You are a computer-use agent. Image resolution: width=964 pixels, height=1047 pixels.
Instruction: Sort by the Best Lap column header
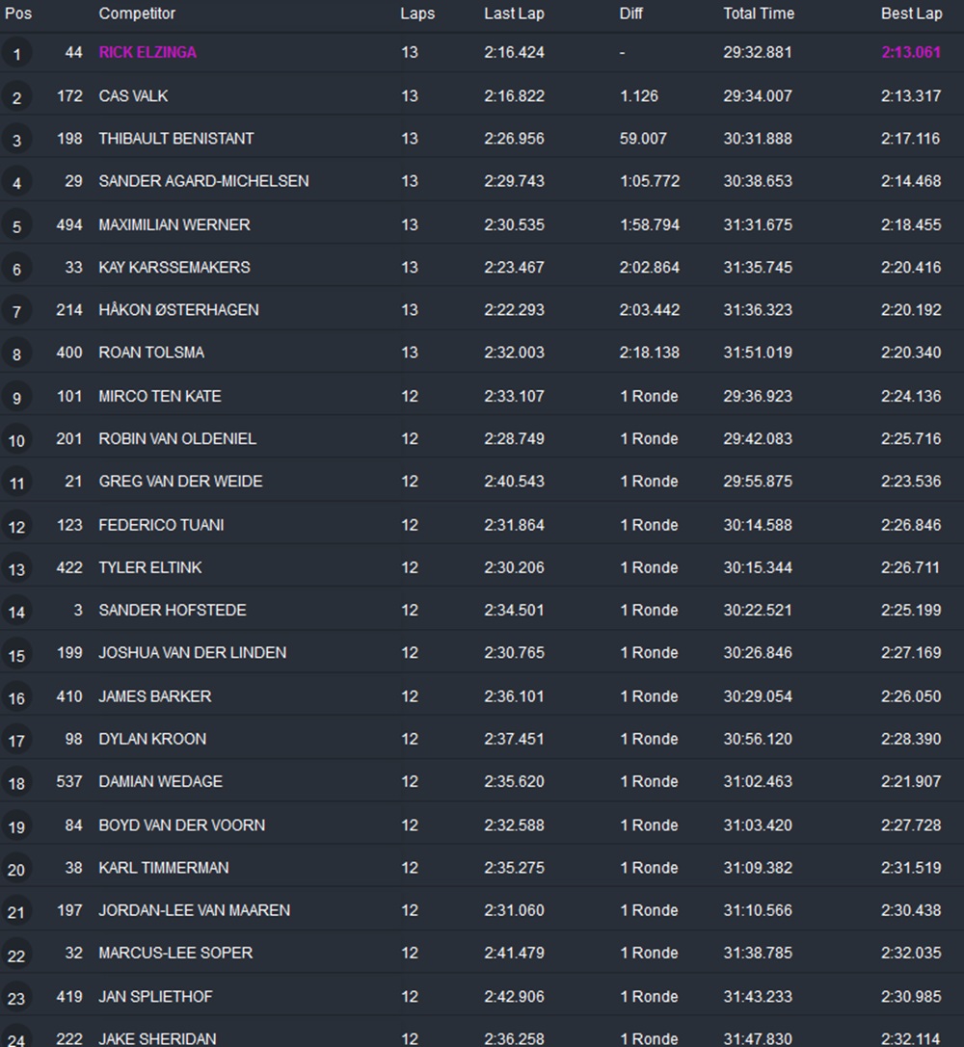click(911, 13)
